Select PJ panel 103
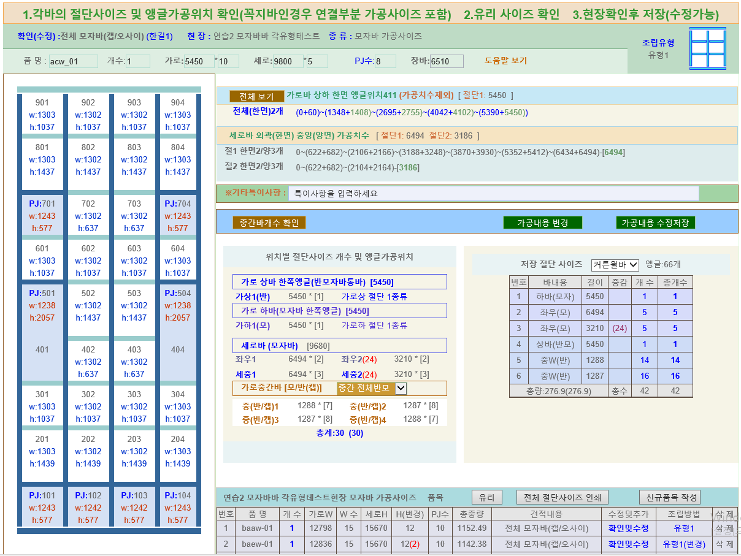 pyautogui.click(x=134, y=507)
